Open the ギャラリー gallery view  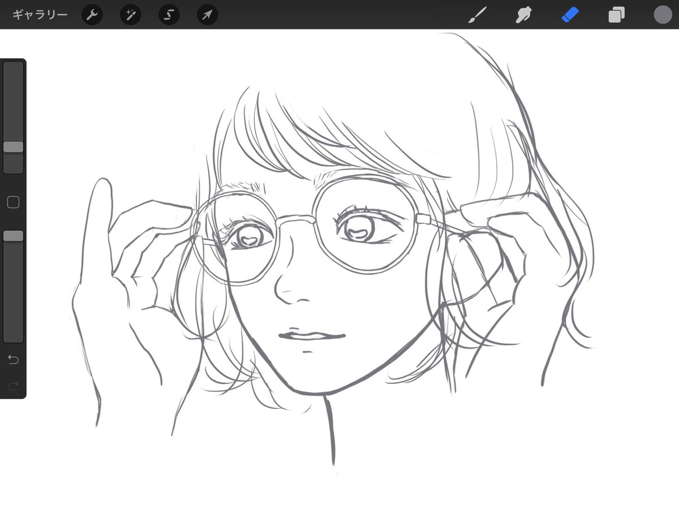tap(40, 15)
